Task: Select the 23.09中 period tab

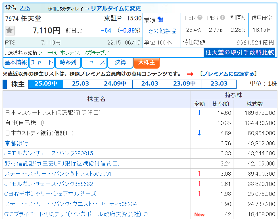Action: [185, 84]
